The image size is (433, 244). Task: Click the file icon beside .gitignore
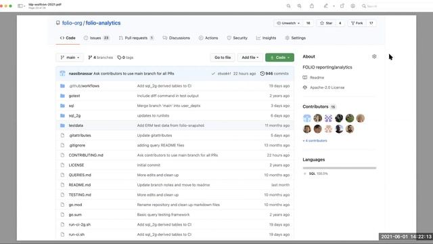coord(62,145)
